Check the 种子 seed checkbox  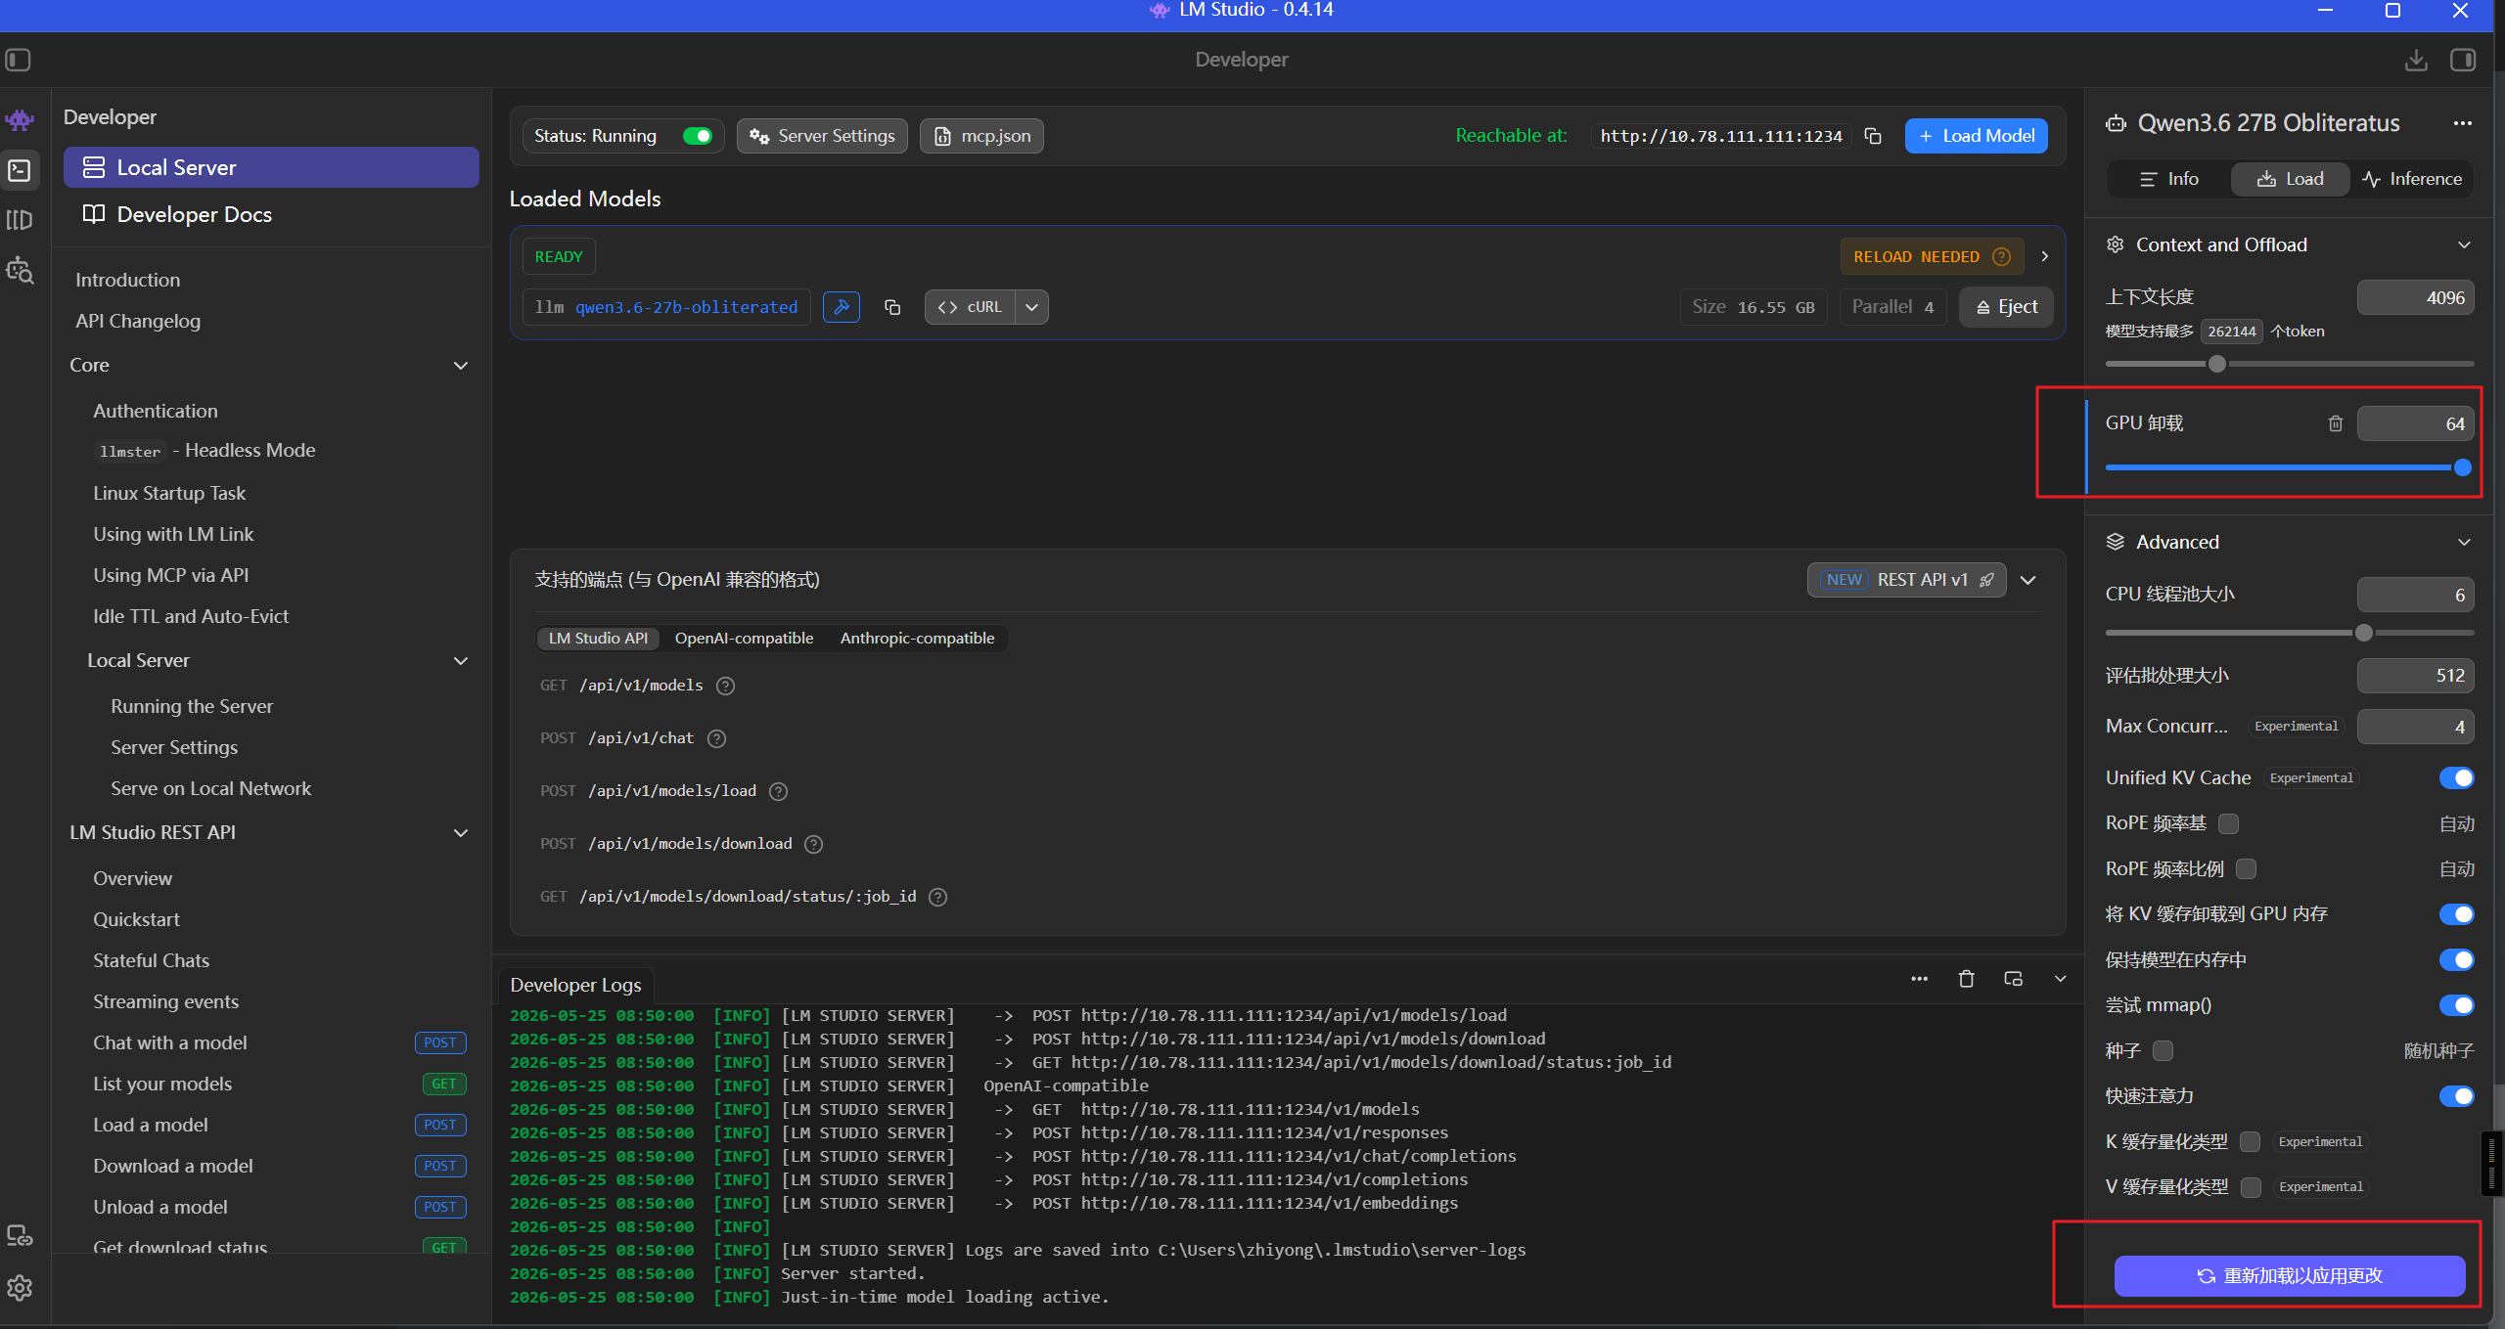click(x=2163, y=1050)
